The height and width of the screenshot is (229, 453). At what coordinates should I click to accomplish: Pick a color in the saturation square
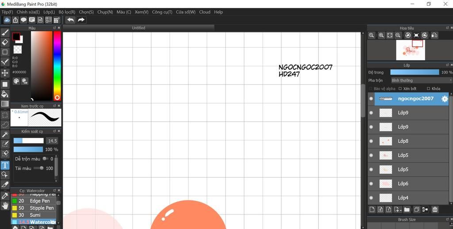point(42,65)
